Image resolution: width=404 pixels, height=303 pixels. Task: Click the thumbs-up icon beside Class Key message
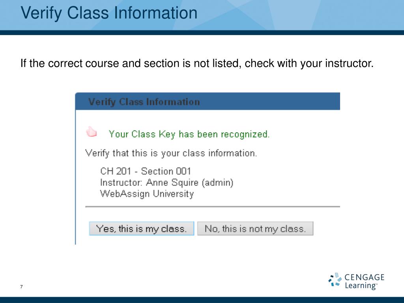91,132
